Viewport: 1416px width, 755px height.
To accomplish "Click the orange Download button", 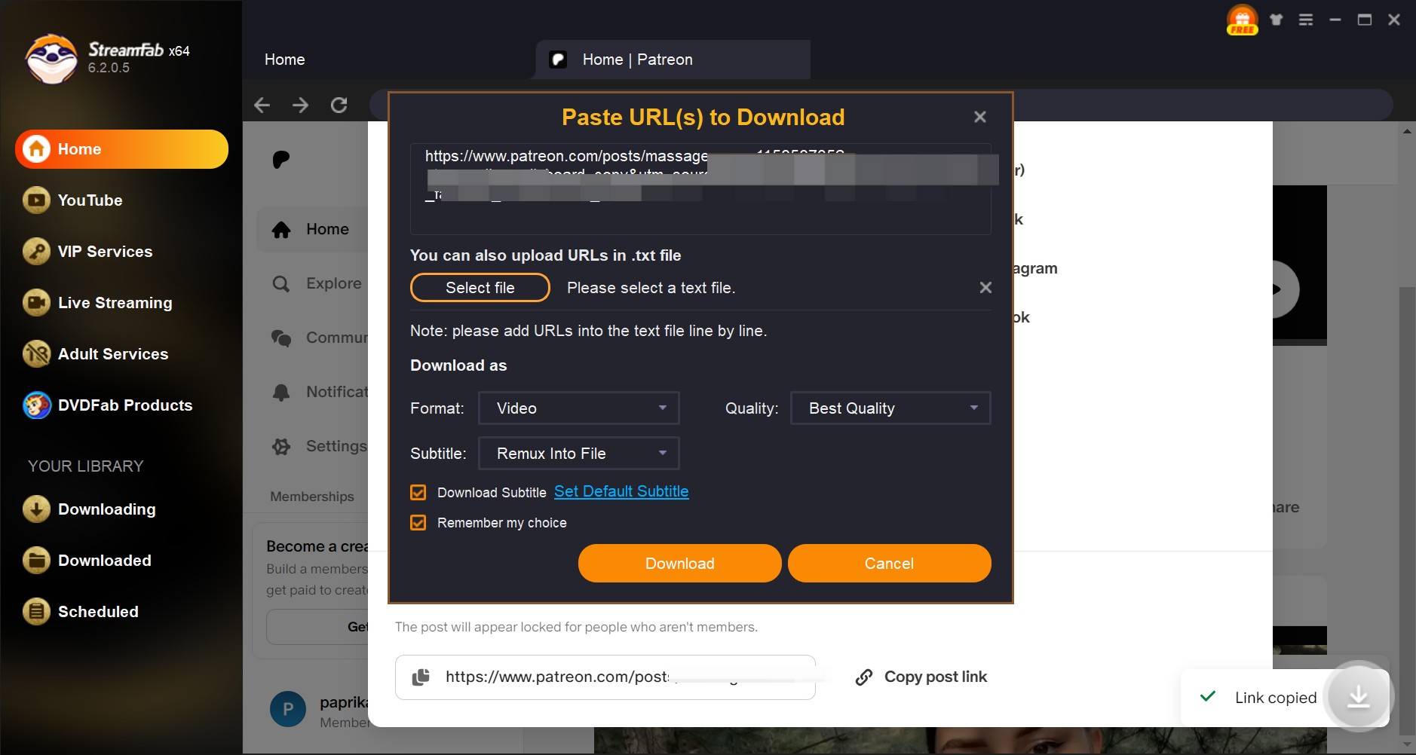I will (x=680, y=564).
